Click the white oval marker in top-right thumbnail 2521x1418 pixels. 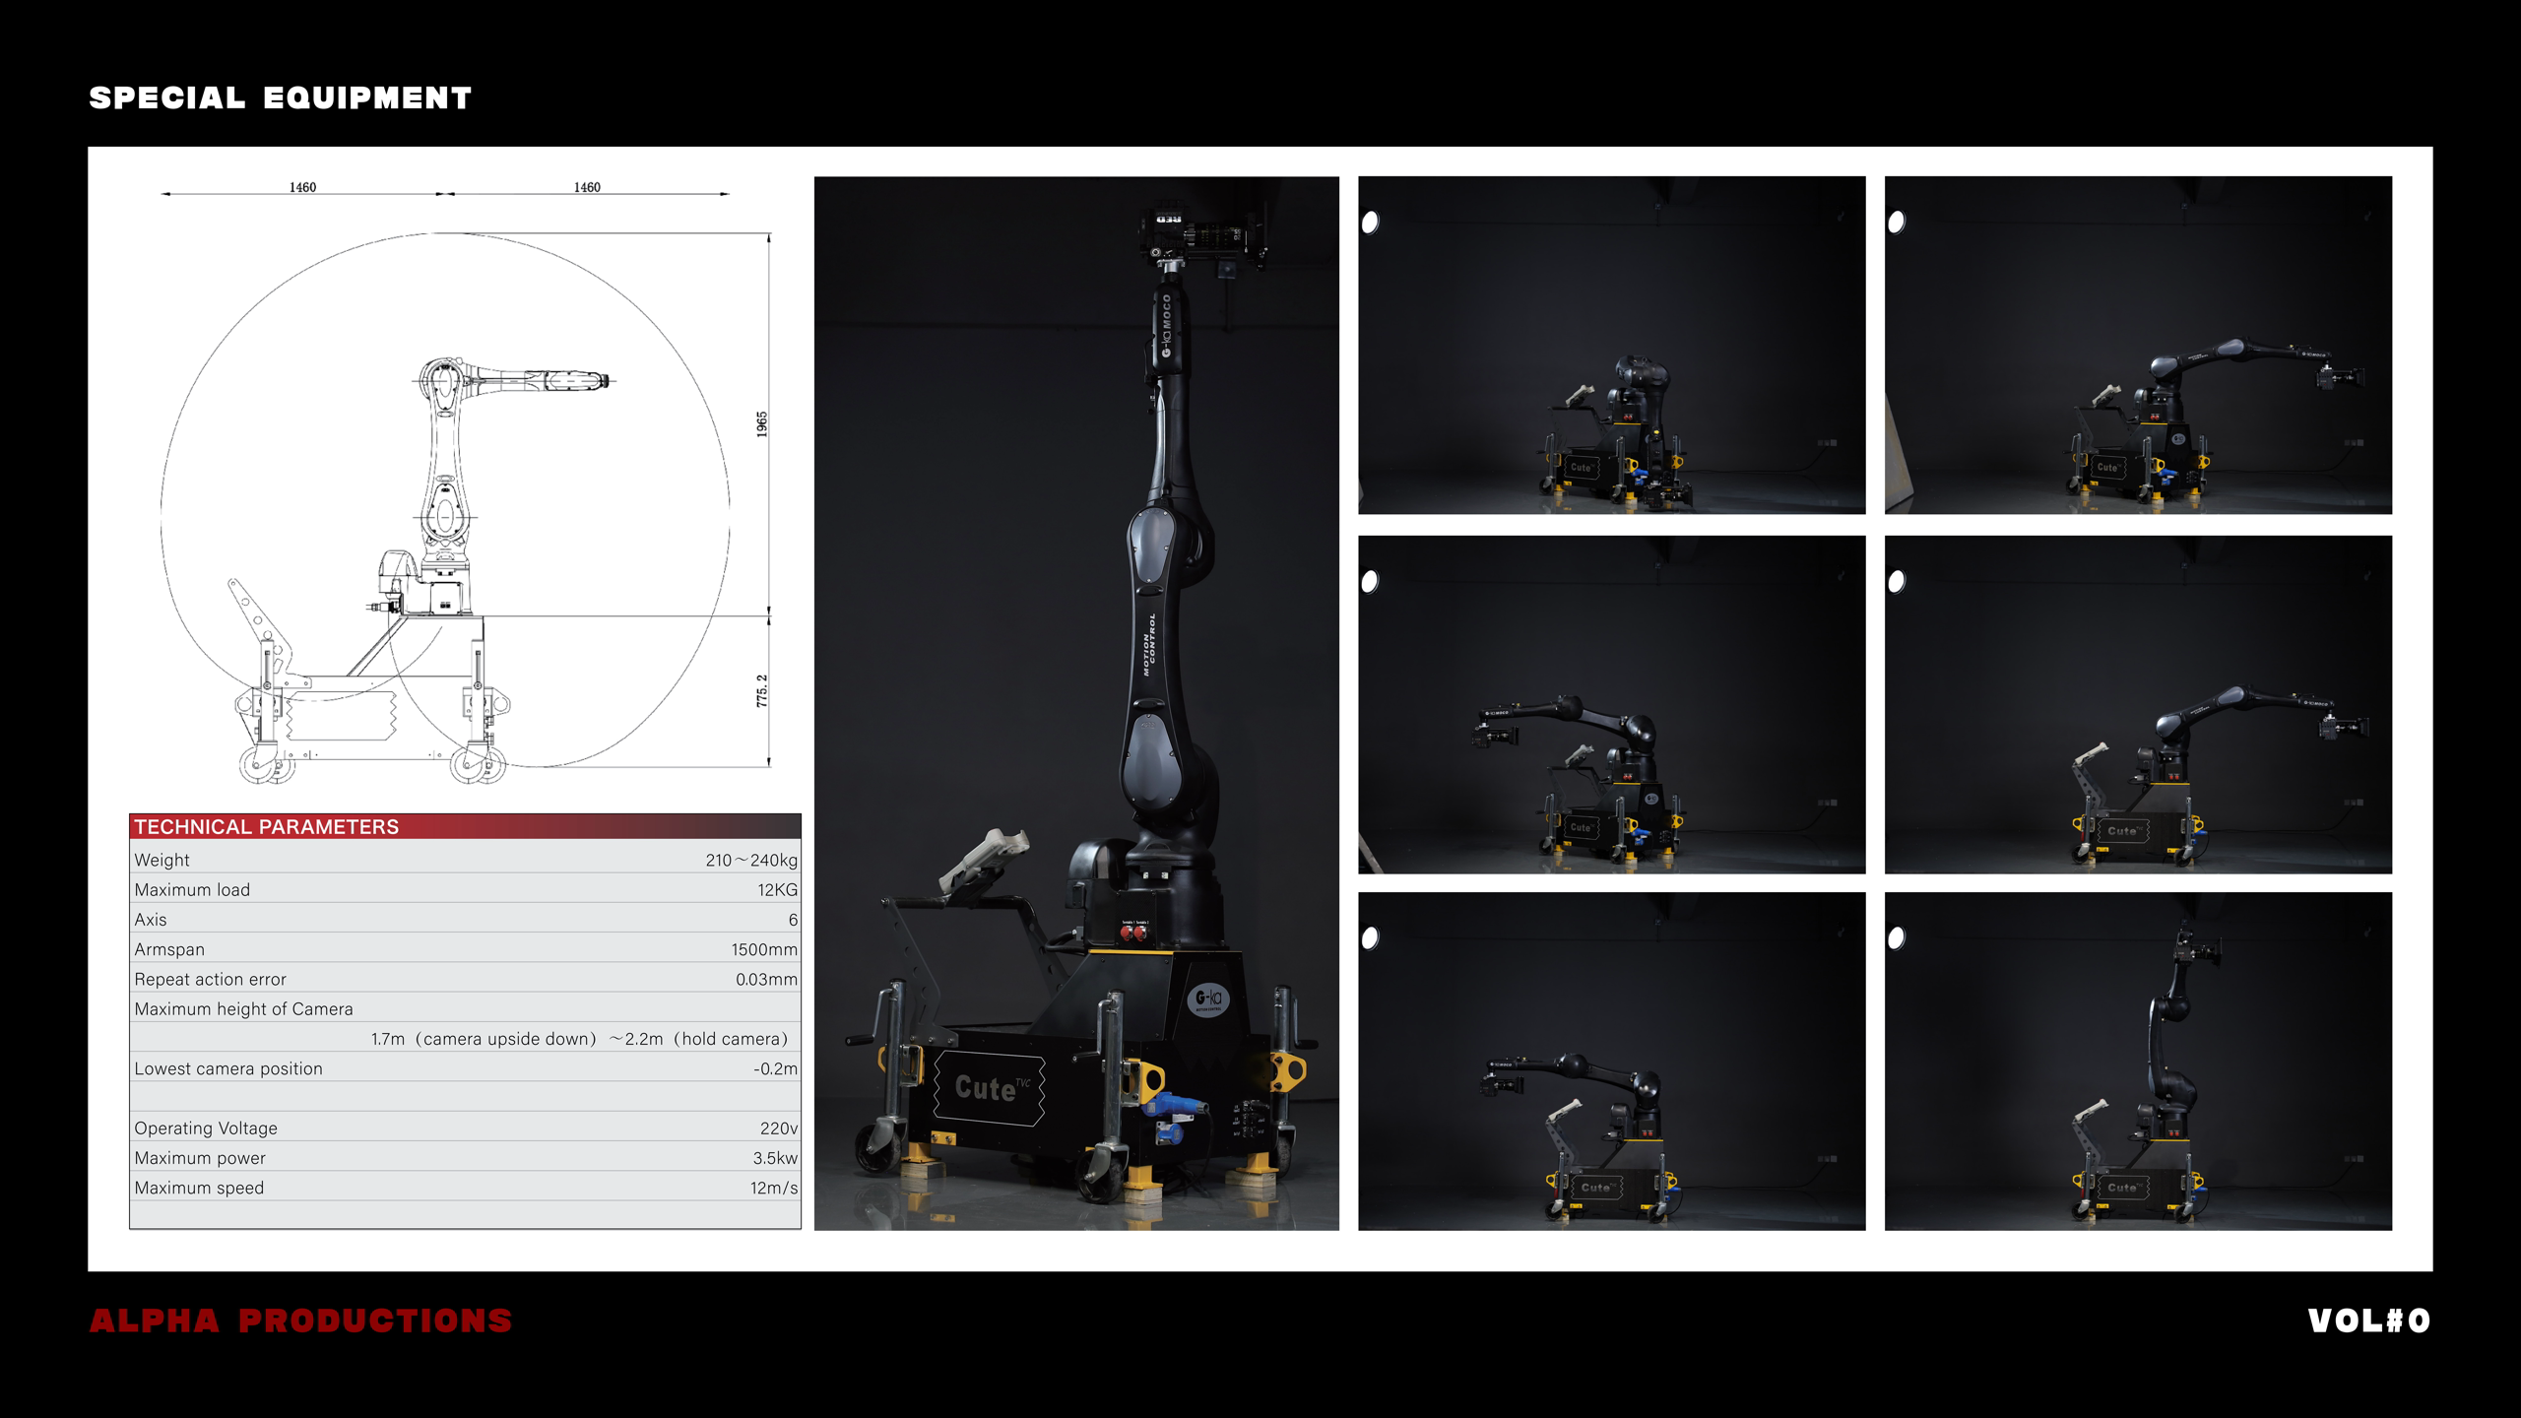click(1897, 223)
